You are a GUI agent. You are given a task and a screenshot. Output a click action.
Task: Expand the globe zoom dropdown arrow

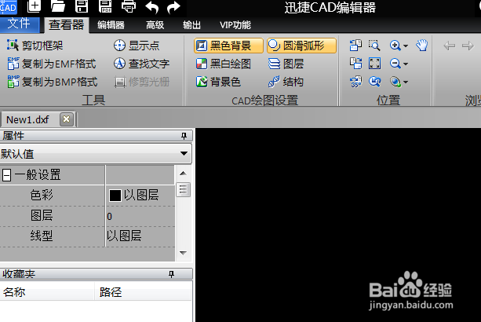pos(406,82)
